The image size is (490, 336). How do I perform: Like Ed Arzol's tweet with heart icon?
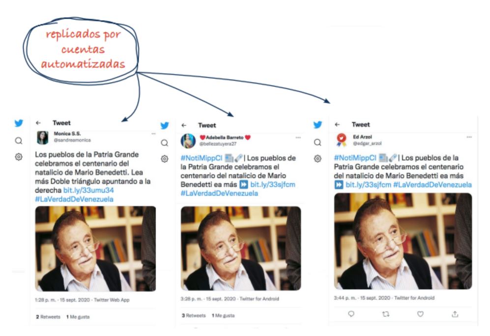click(420, 314)
